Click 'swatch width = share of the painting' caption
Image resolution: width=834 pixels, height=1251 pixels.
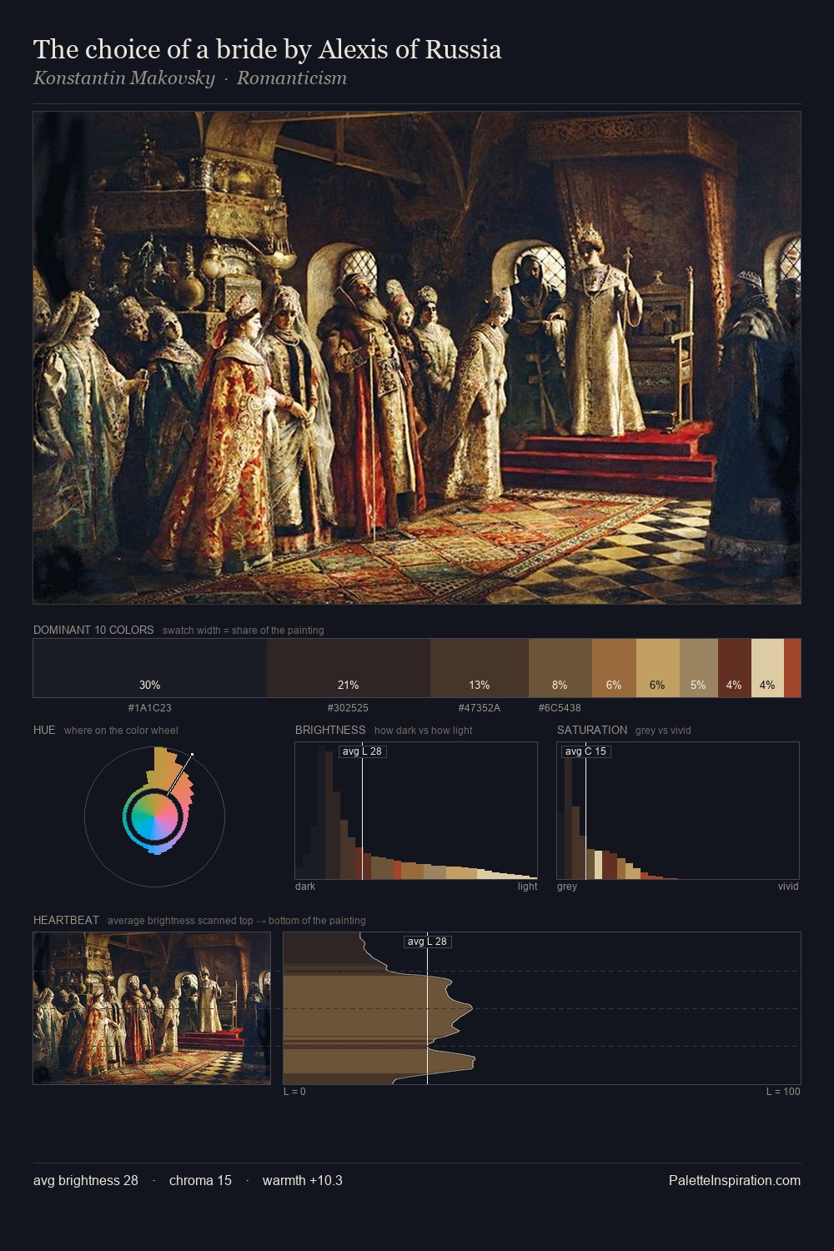244,631
